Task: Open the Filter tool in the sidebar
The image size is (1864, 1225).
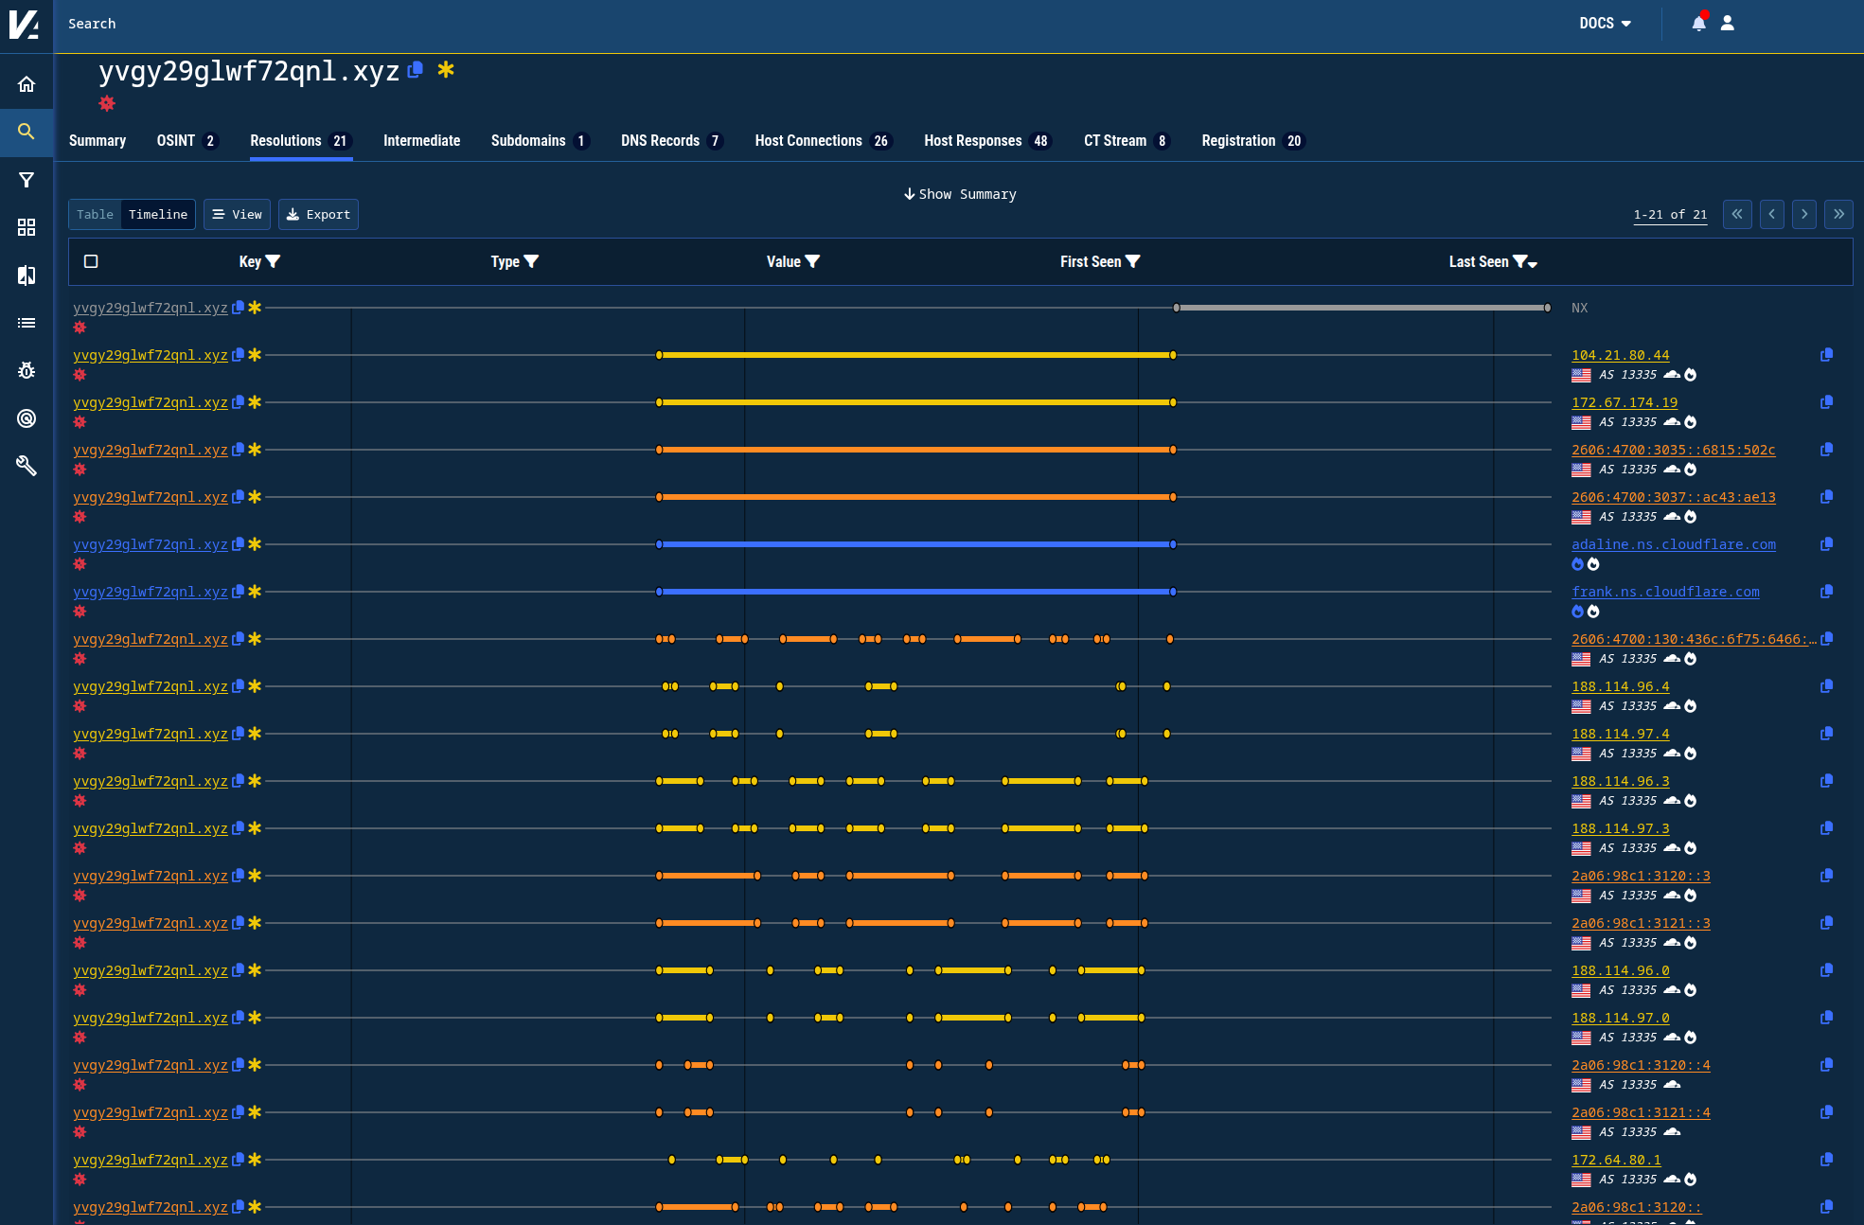Action: point(27,180)
